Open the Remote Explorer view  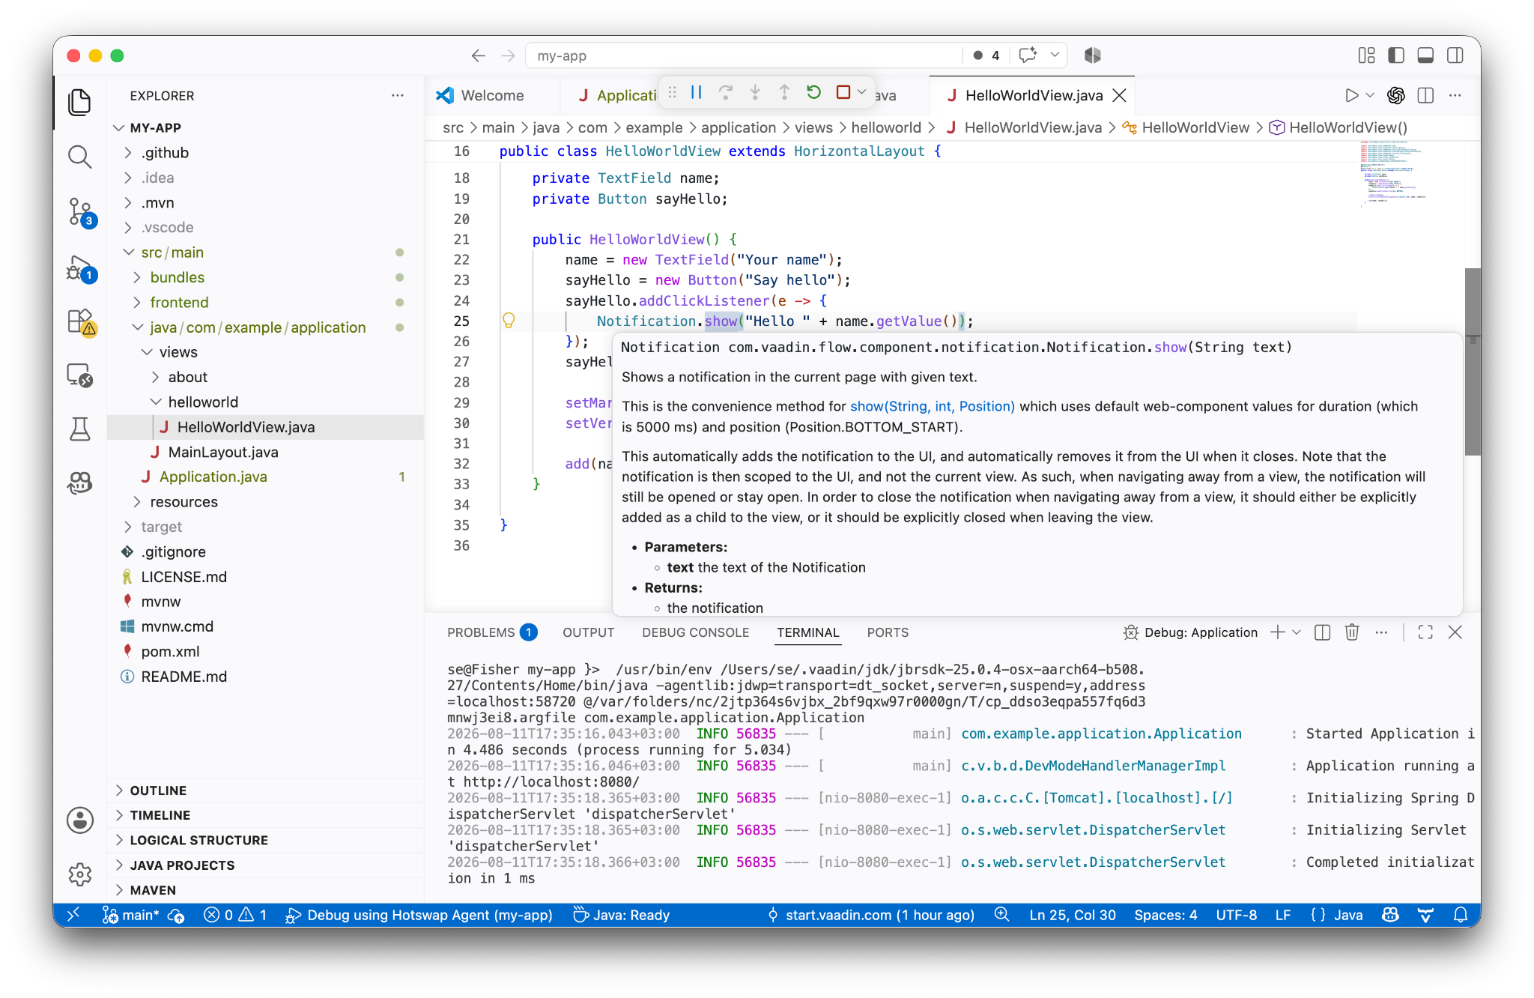tap(79, 375)
